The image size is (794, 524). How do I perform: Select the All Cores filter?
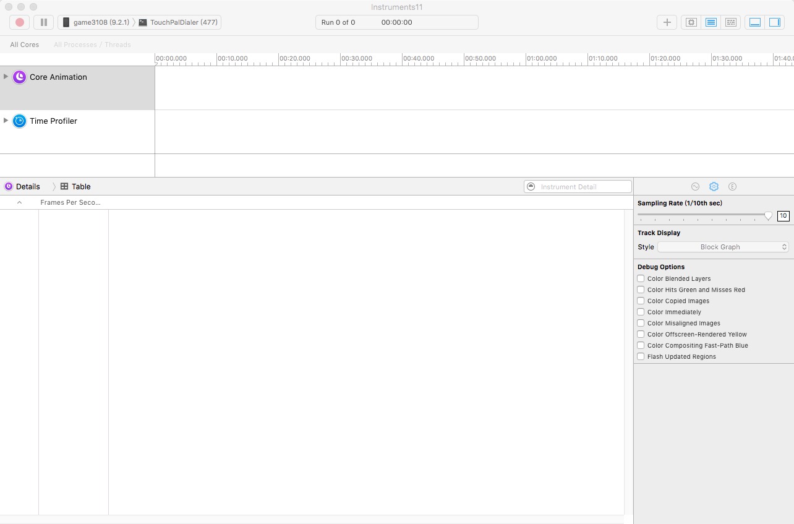point(25,45)
